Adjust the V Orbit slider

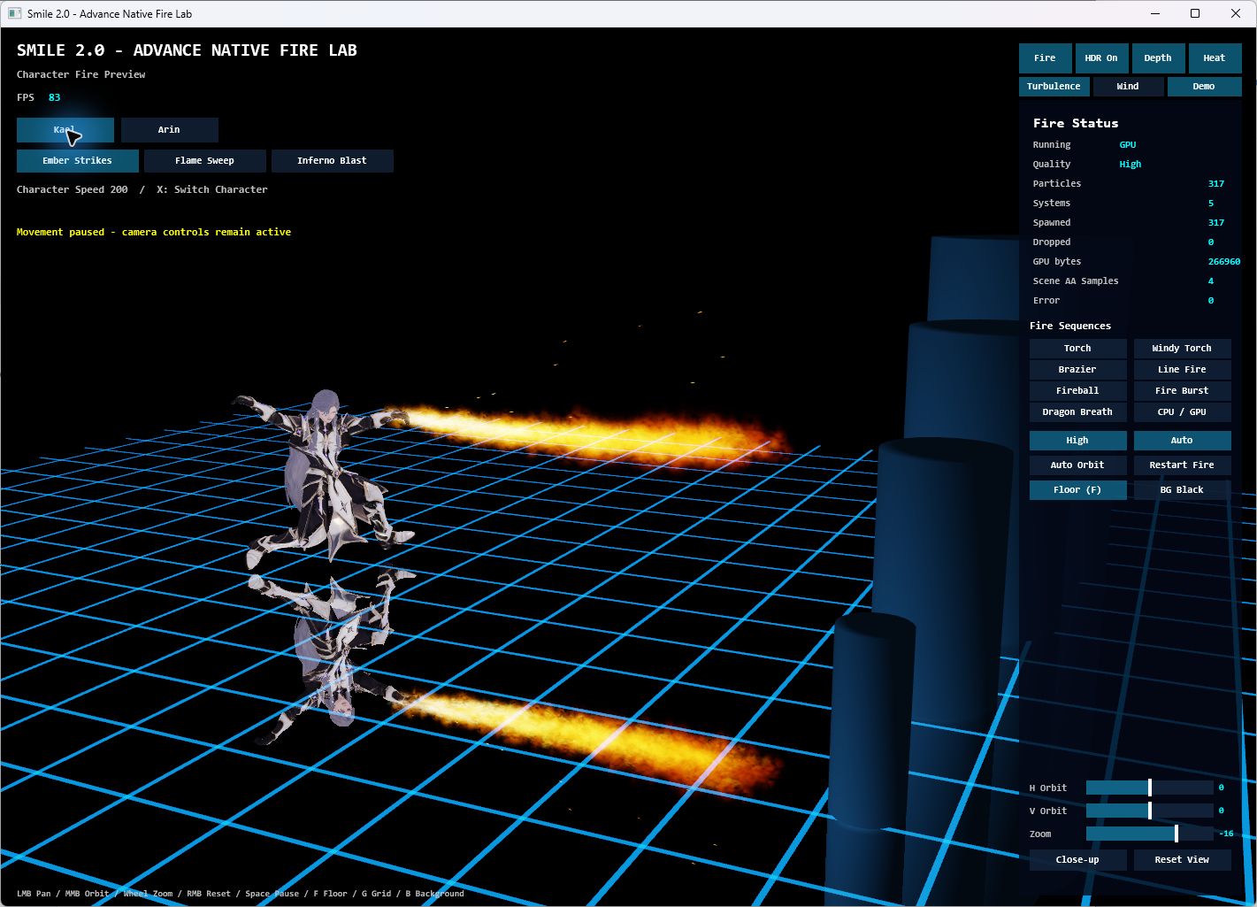click(1150, 811)
